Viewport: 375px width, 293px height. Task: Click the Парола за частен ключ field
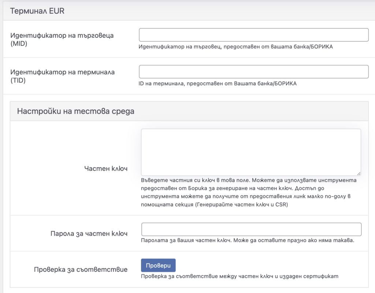click(x=251, y=229)
